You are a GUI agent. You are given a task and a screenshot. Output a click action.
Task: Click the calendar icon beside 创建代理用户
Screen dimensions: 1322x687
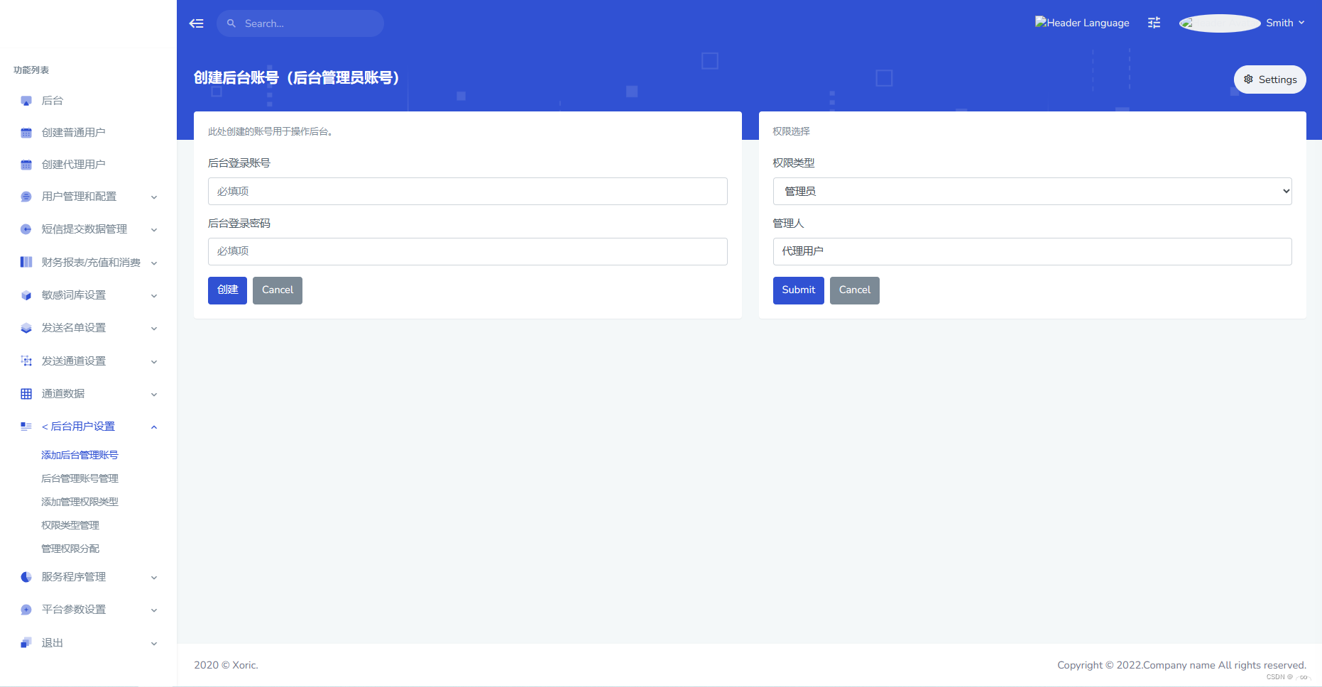click(x=26, y=165)
